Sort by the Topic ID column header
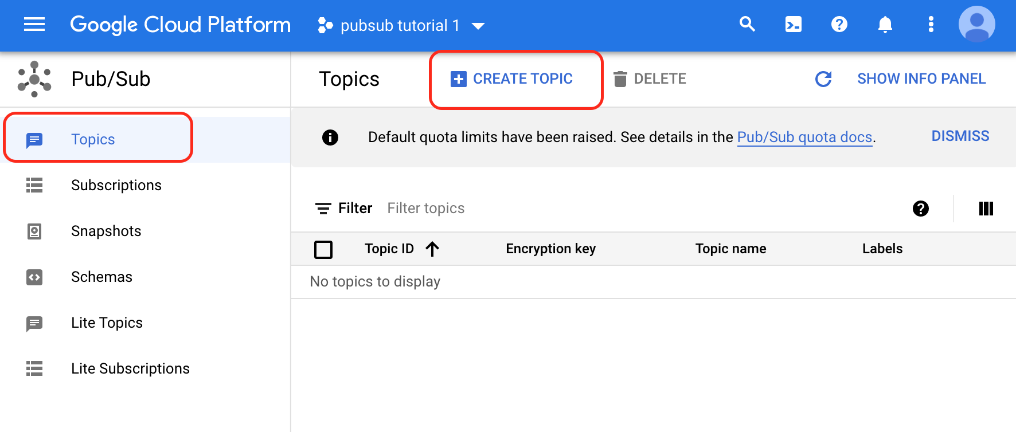The width and height of the screenshot is (1016, 432). coord(389,249)
